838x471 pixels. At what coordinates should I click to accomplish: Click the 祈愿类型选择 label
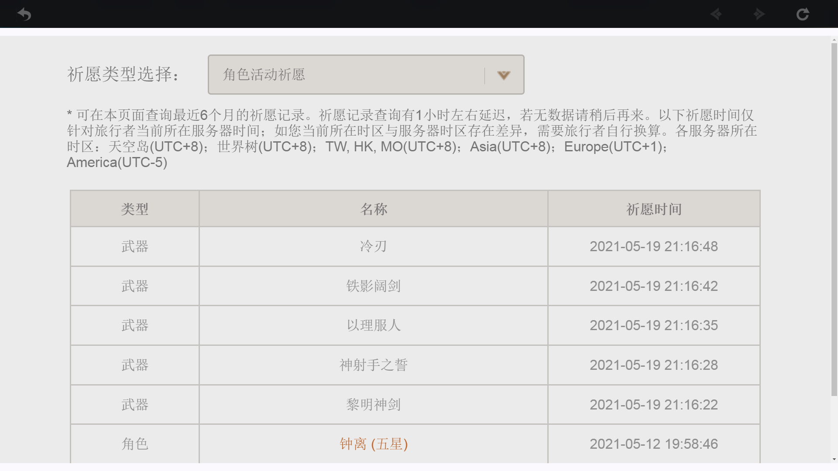click(x=123, y=75)
